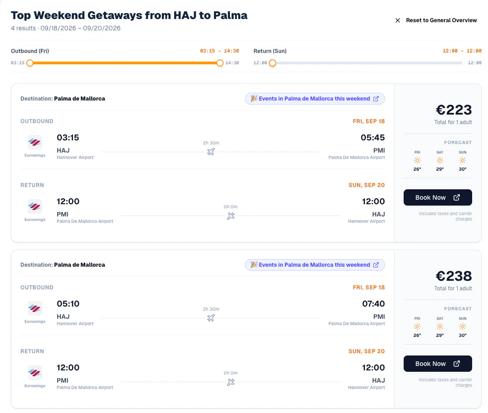Click Book Now for the €223 flight
Viewport: 488px width, 413px height.
438,197
